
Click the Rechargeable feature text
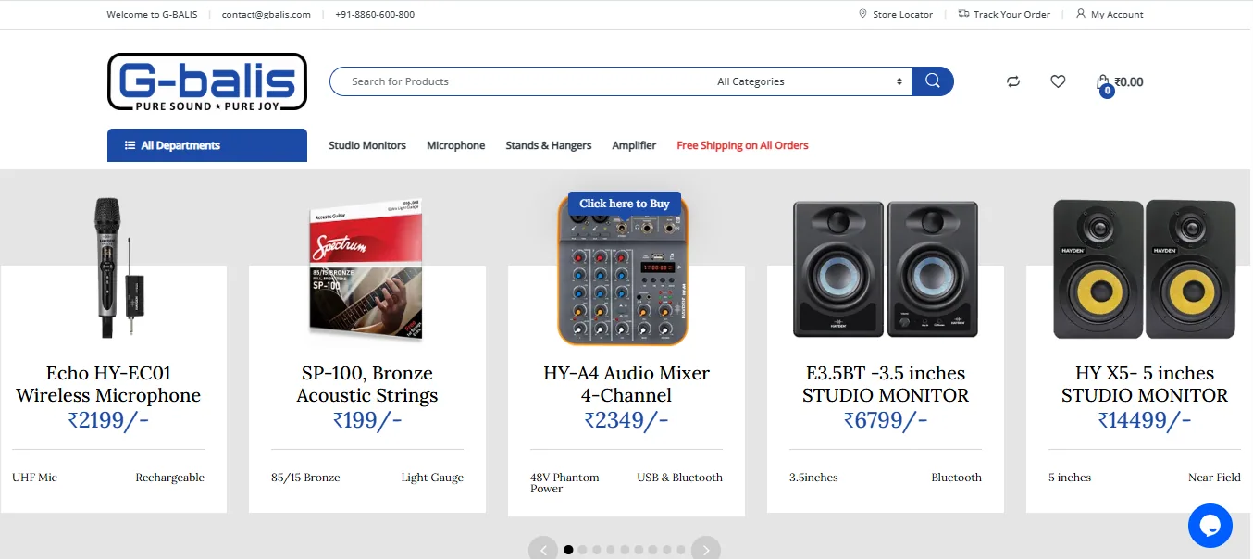pos(169,478)
